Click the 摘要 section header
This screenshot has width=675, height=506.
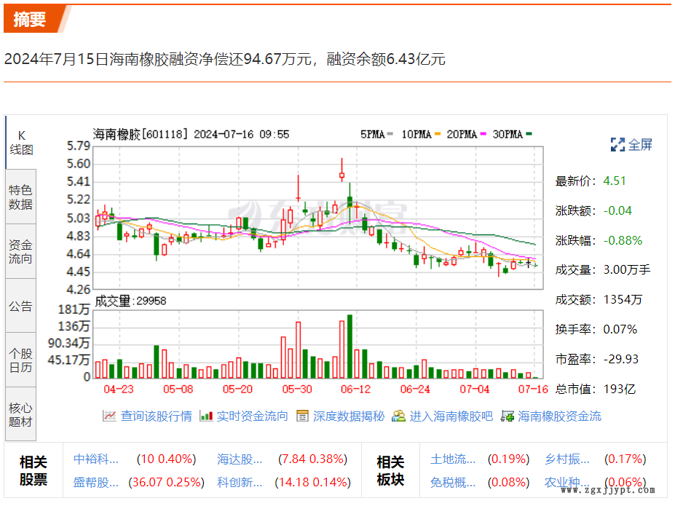(x=29, y=20)
